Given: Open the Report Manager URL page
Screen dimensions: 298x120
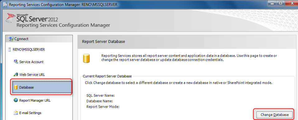Looking at the screenshot, I should tap(35, 100).
